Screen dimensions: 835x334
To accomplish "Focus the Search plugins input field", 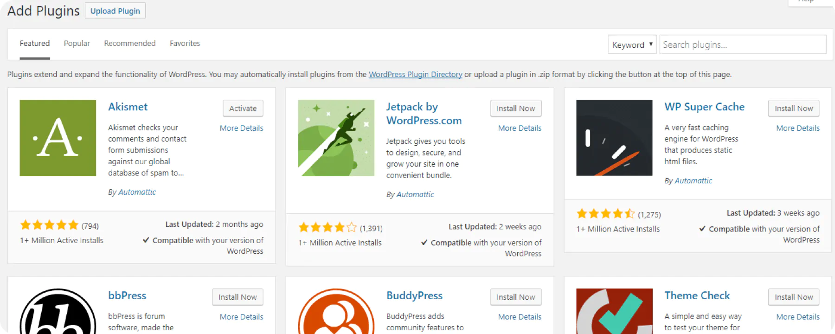I will (742, 45).
